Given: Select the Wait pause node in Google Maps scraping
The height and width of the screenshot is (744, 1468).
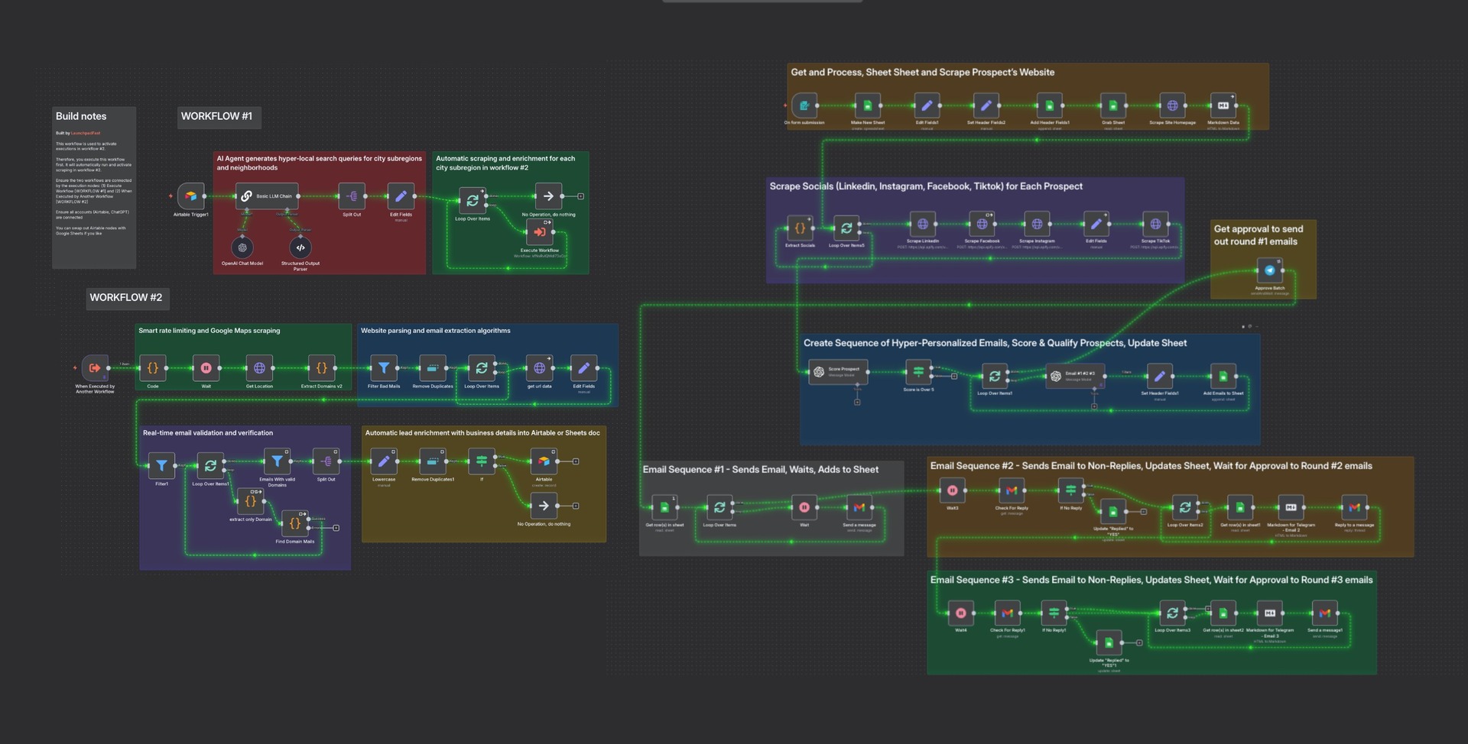Looking at the screenshot, I should [206, 368].
